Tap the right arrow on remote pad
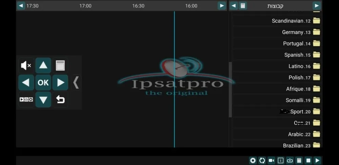Viewport: 339px width, 165px height. (60, 82)
